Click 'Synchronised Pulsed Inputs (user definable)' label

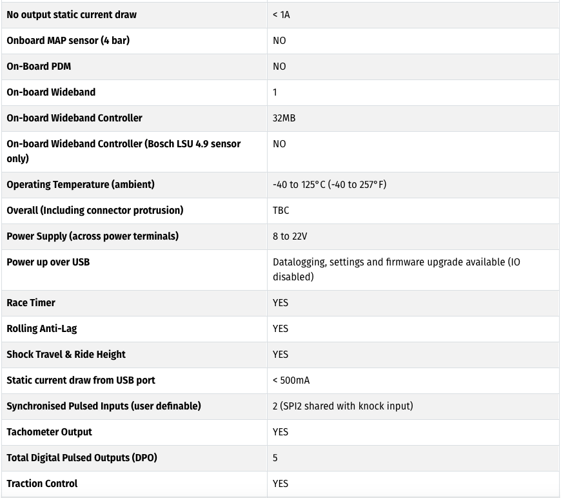[x=103, y=406]
